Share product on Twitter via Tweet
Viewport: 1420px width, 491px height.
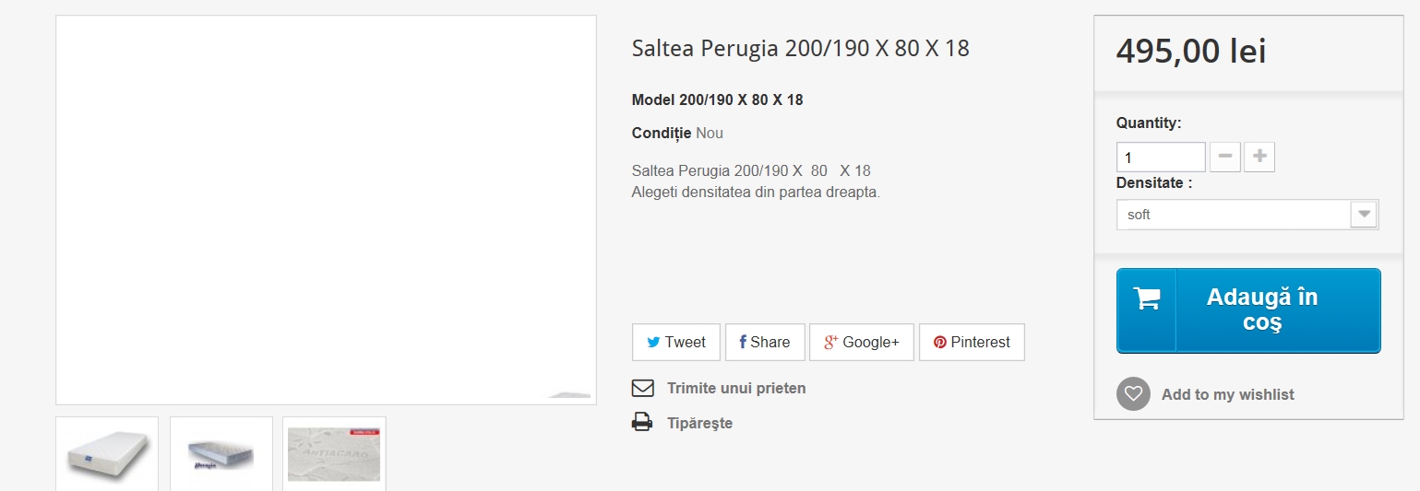[x=676, y=342]
